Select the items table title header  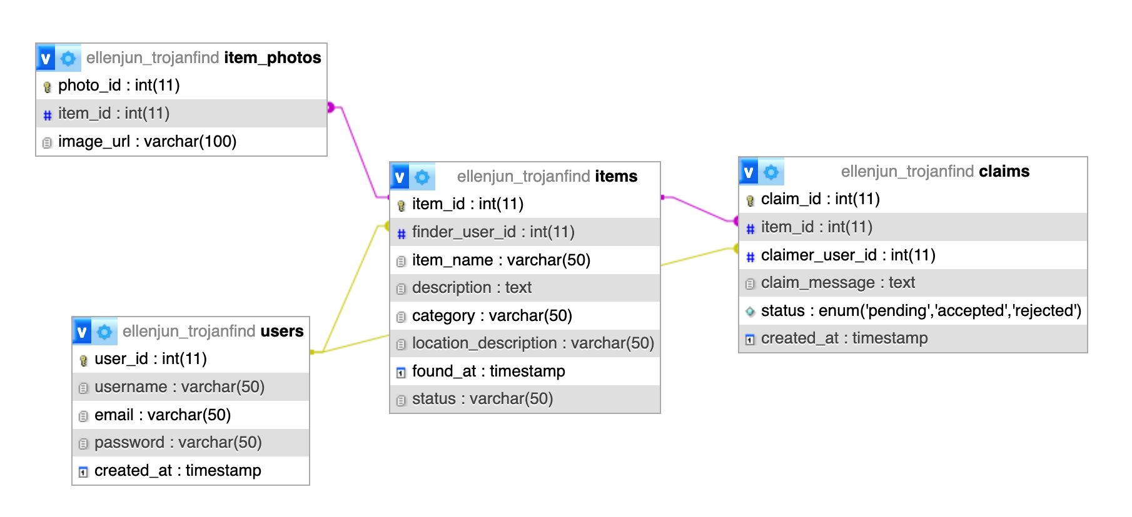[547, 177]
